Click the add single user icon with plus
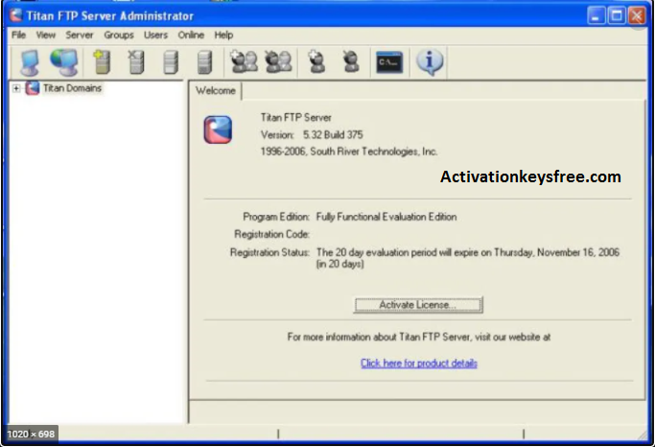Image resolution: width=655 pixels, height=447 pixels. [316, 61]
